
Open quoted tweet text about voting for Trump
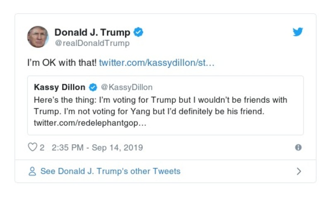(x=160, y=100)
